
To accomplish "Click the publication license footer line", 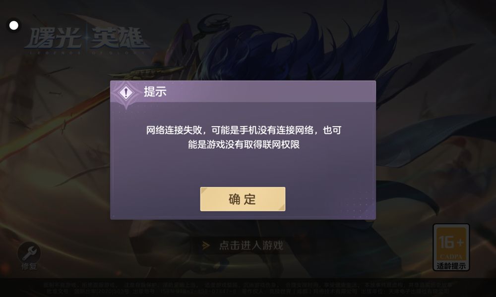I will 248,291.
